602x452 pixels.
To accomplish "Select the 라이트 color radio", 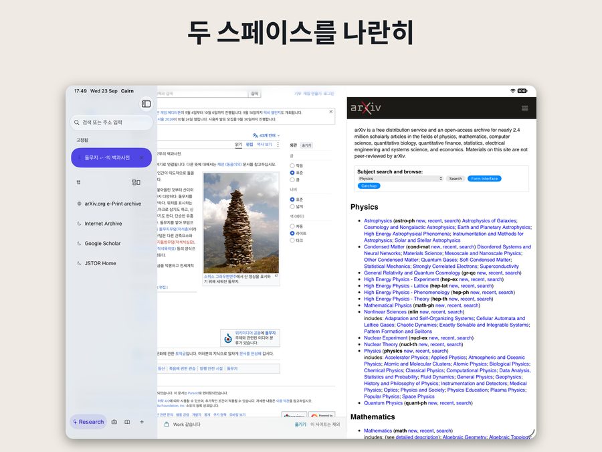I will tap(292, 233).
